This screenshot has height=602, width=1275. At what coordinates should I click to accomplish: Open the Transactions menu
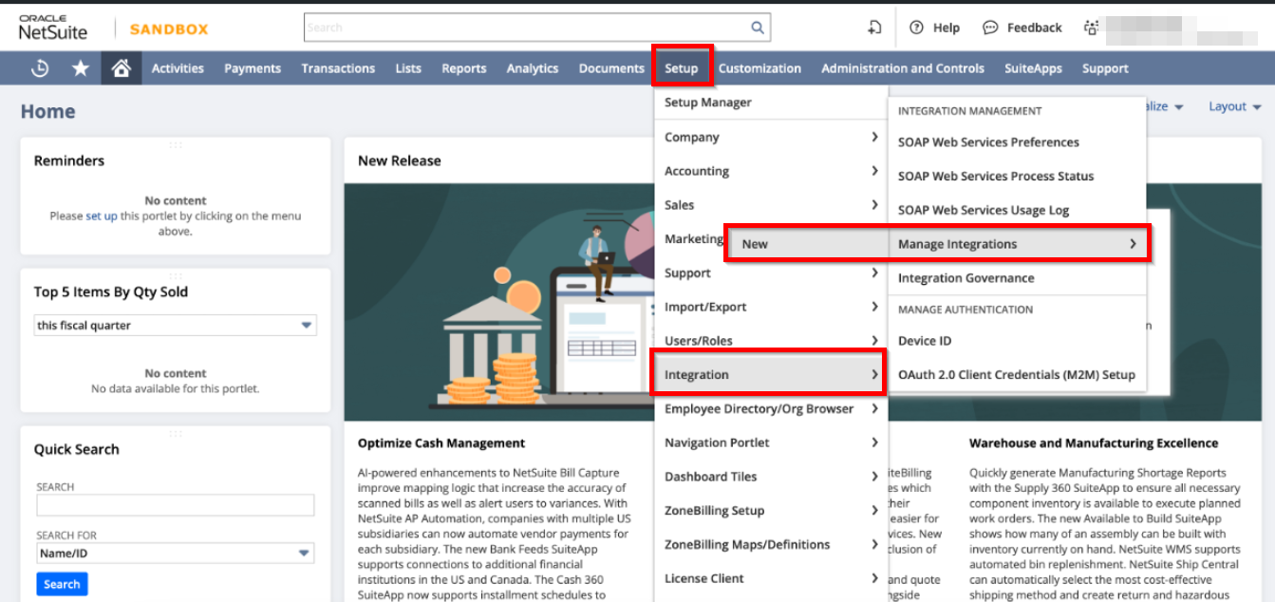tap(338, 68)
